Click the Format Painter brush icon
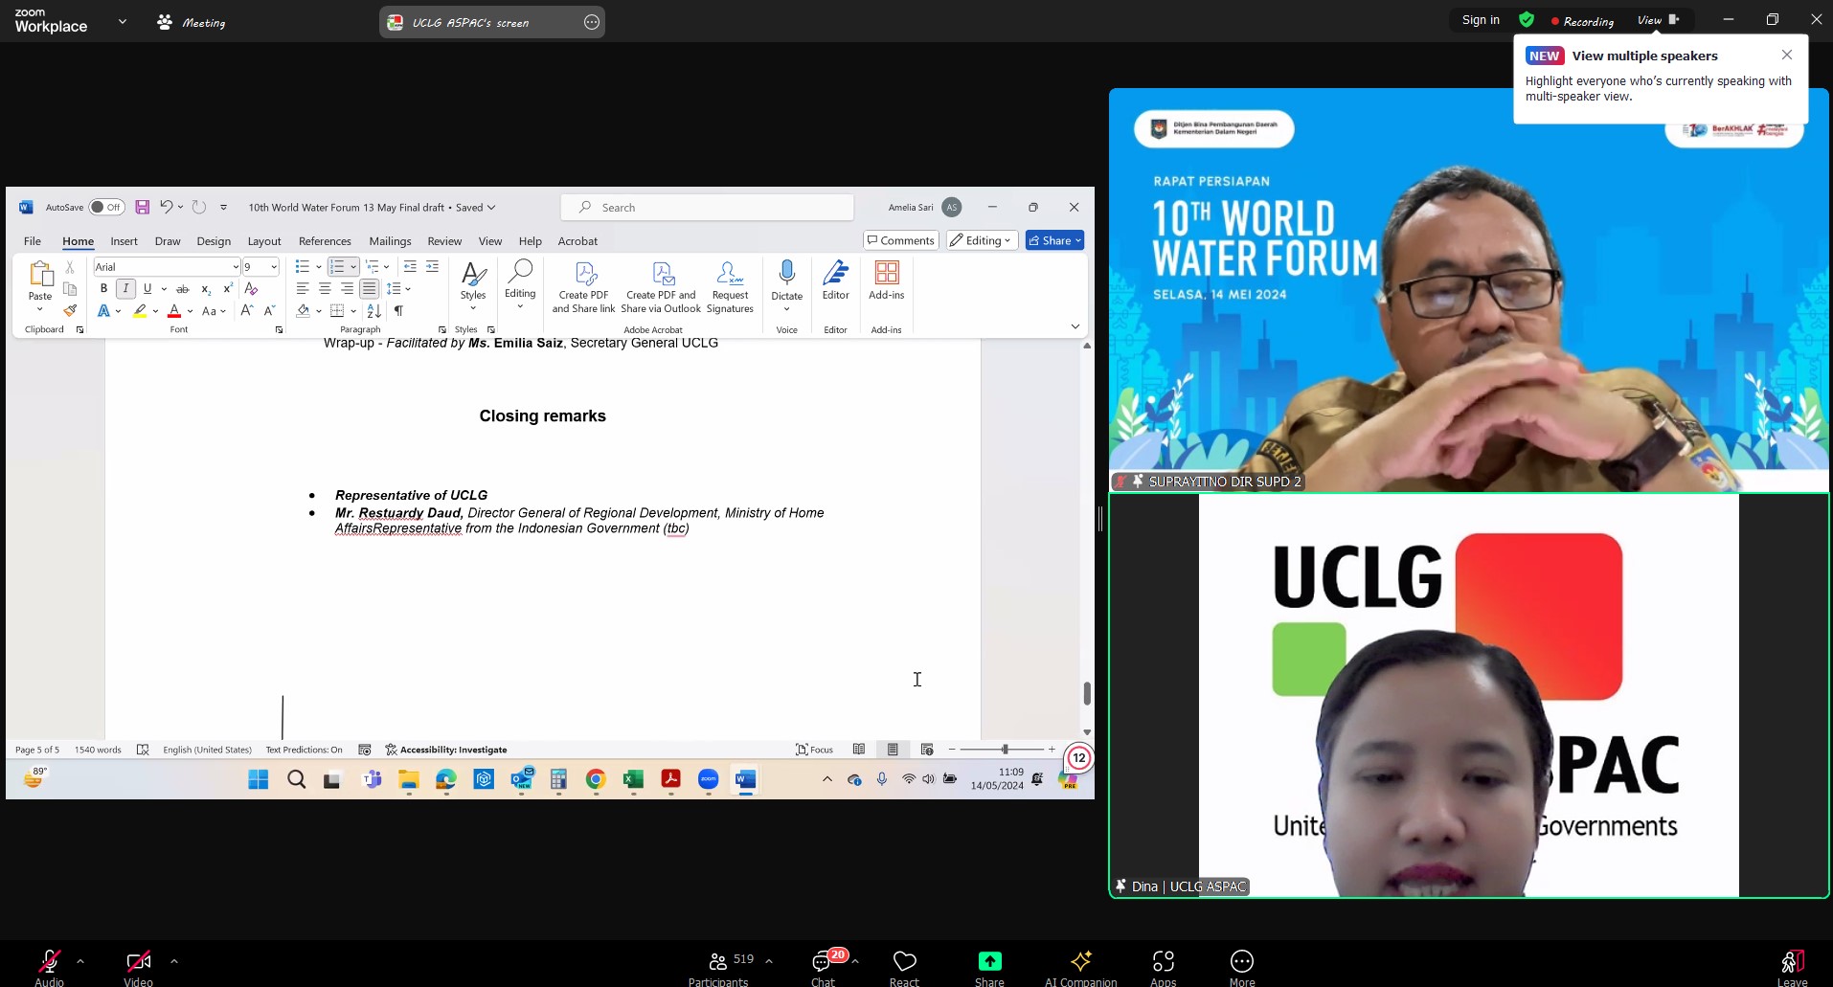The width and height of the screenshot is (1833, 987). click(70, 310)
